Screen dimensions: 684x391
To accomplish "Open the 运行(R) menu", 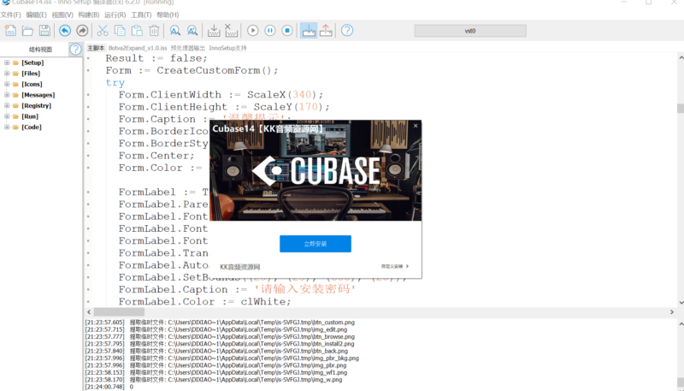I will 115,15.
